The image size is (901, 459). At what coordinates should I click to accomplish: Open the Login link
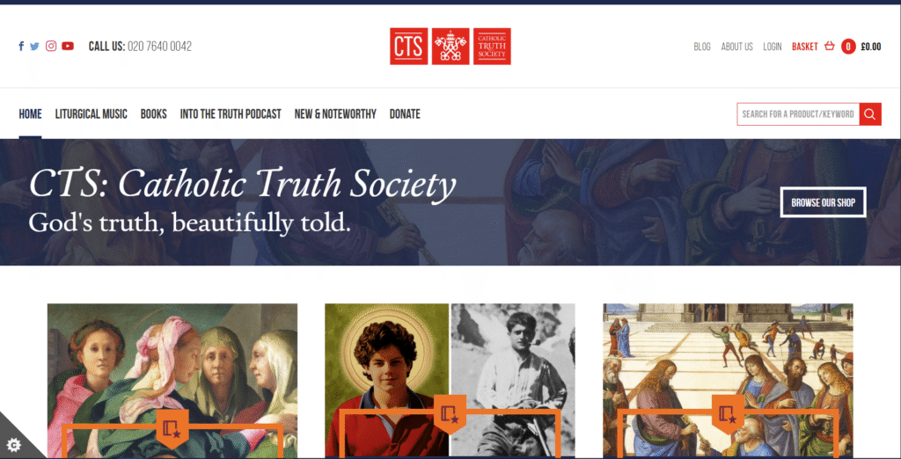(x=773, y=47)
